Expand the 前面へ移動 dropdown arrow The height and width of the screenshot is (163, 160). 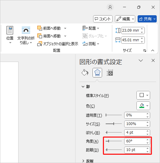click(x=65, y=28)
